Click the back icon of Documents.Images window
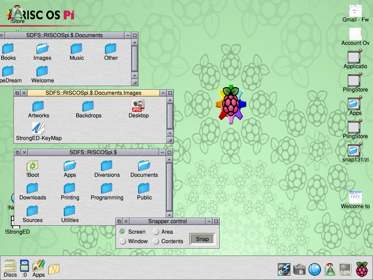The image size is (373, 280). pyautogui.click(x=17, y=93)
